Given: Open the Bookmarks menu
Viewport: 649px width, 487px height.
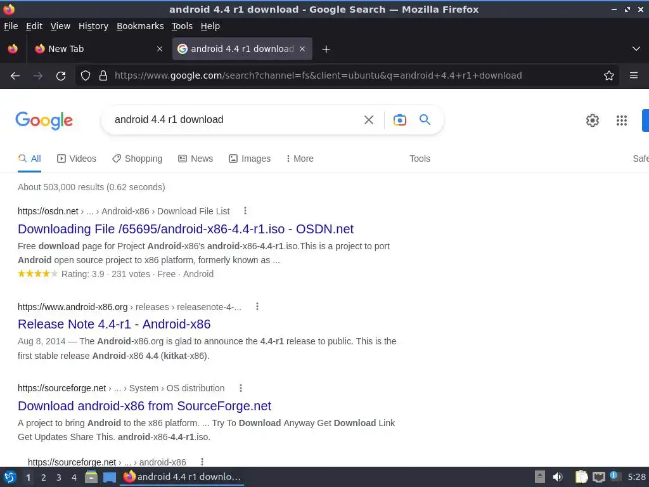Looking at the screenshot, I should coord(140,26).
